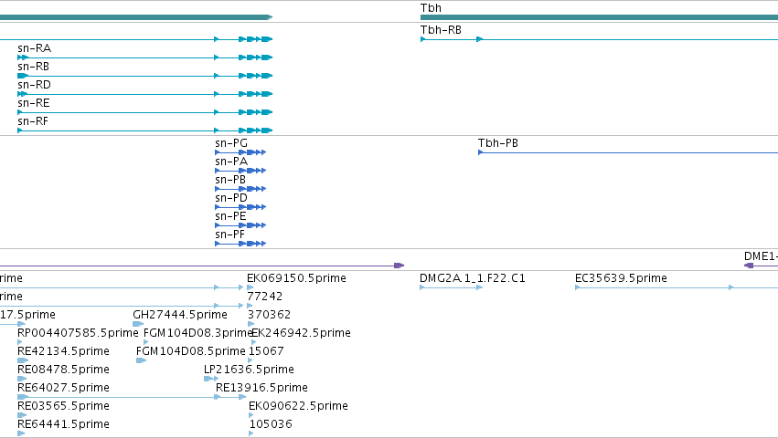Click the 370362 feature label

(x=270, y=315)
